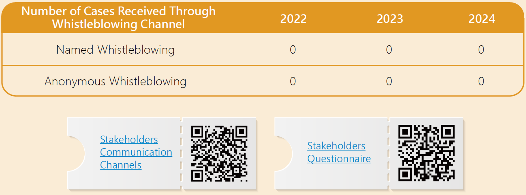Select the 2024 column header
The height and width of the screenshot is (195, 526).
tap(482, 19)
